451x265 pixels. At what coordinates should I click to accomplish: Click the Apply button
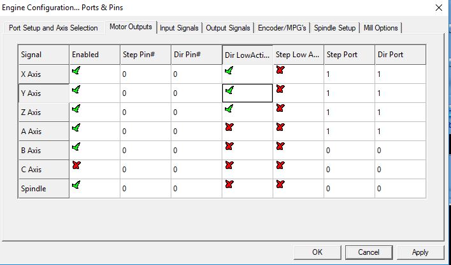420,252
